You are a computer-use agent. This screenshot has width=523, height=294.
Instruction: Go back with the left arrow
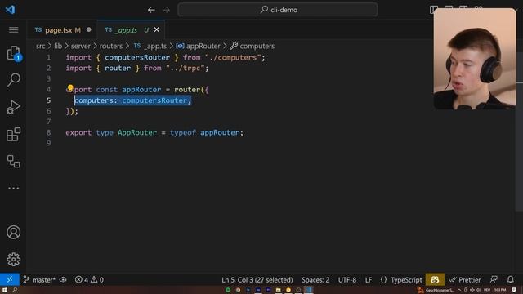(x=151, y=10)
